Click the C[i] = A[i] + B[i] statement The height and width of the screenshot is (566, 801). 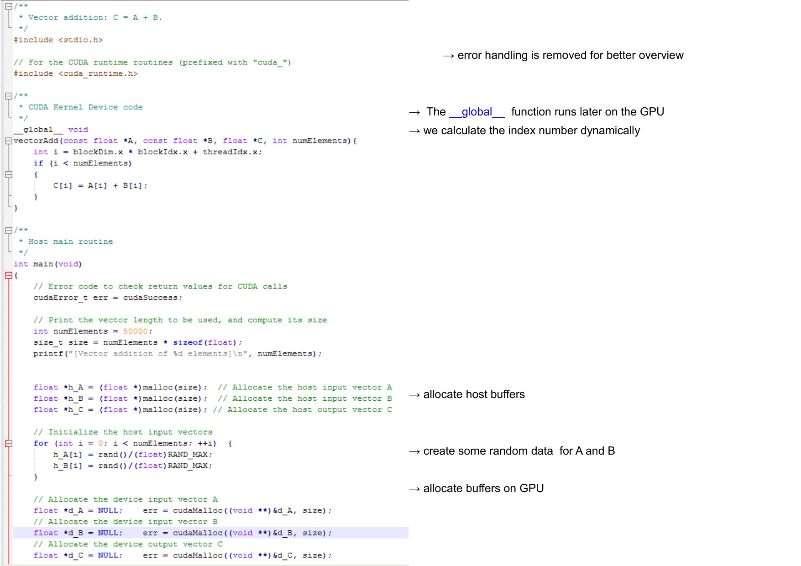coord(100,186)
